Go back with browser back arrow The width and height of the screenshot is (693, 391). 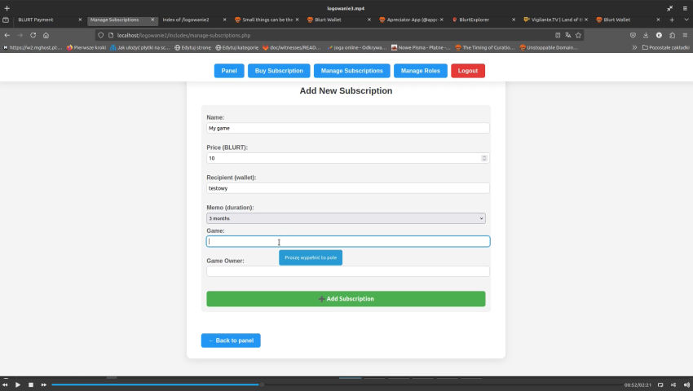coord(7,35)
